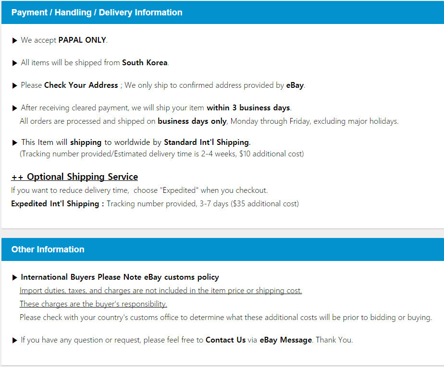The image size is (444, 367).
Task: Click the arrow bullet next to shipped from South Korea
Action: click(15, 63)
